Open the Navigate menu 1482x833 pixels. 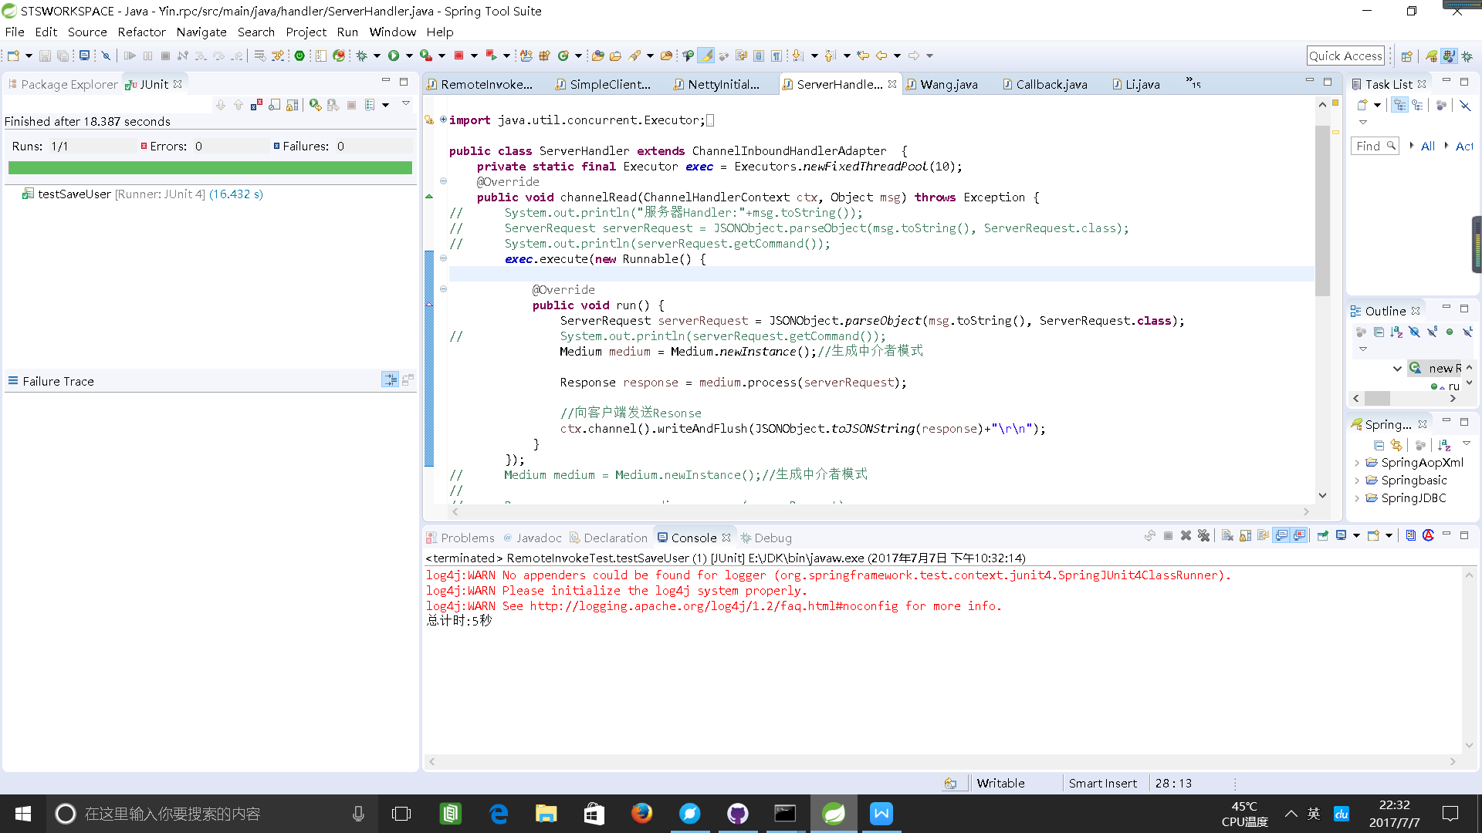tap(201, 32)
